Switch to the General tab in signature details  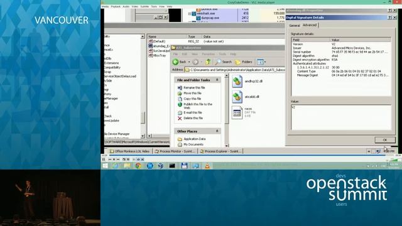click(295, 26)
